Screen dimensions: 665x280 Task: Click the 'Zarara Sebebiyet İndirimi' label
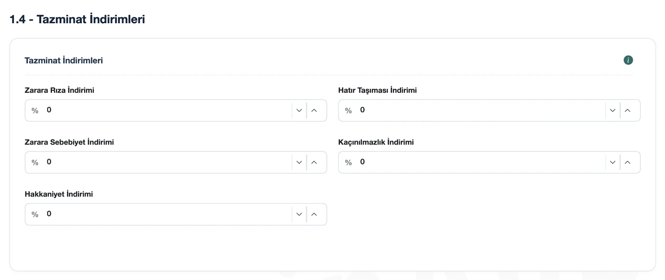pos(69,142)
